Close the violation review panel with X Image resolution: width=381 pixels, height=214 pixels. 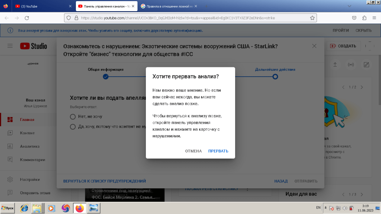pyautogui.click(x=314, y=46)
